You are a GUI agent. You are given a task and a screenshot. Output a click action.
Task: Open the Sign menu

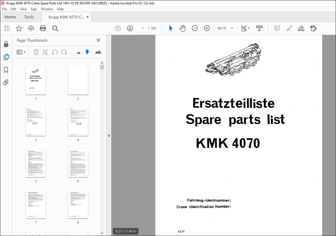pos(34,9)
